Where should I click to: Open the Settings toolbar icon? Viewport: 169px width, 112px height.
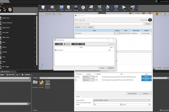coord(76,8)
